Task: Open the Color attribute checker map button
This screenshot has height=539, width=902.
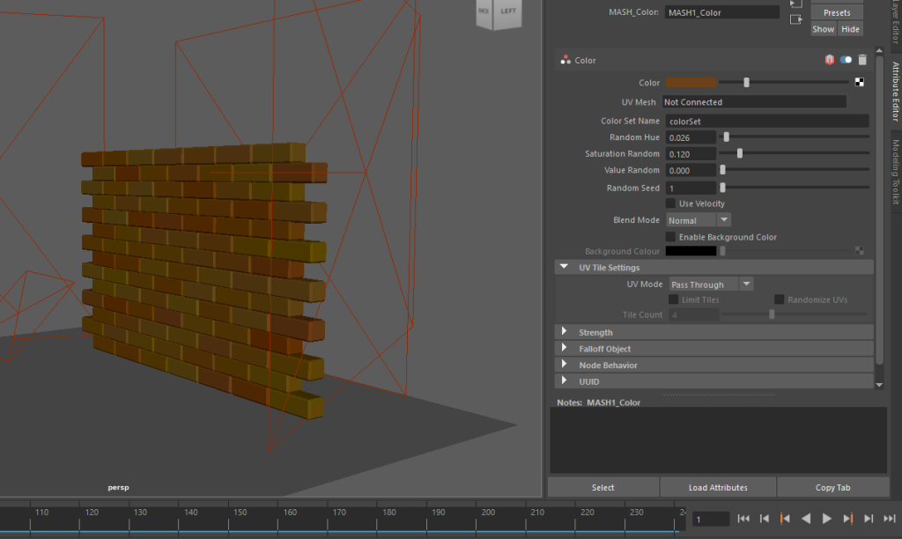Action: pyautogui.click(x=859, y=83)
